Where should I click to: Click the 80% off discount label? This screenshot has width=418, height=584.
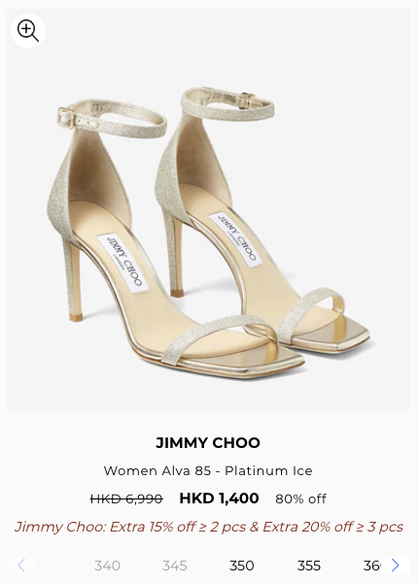click(x=300, y=498)
